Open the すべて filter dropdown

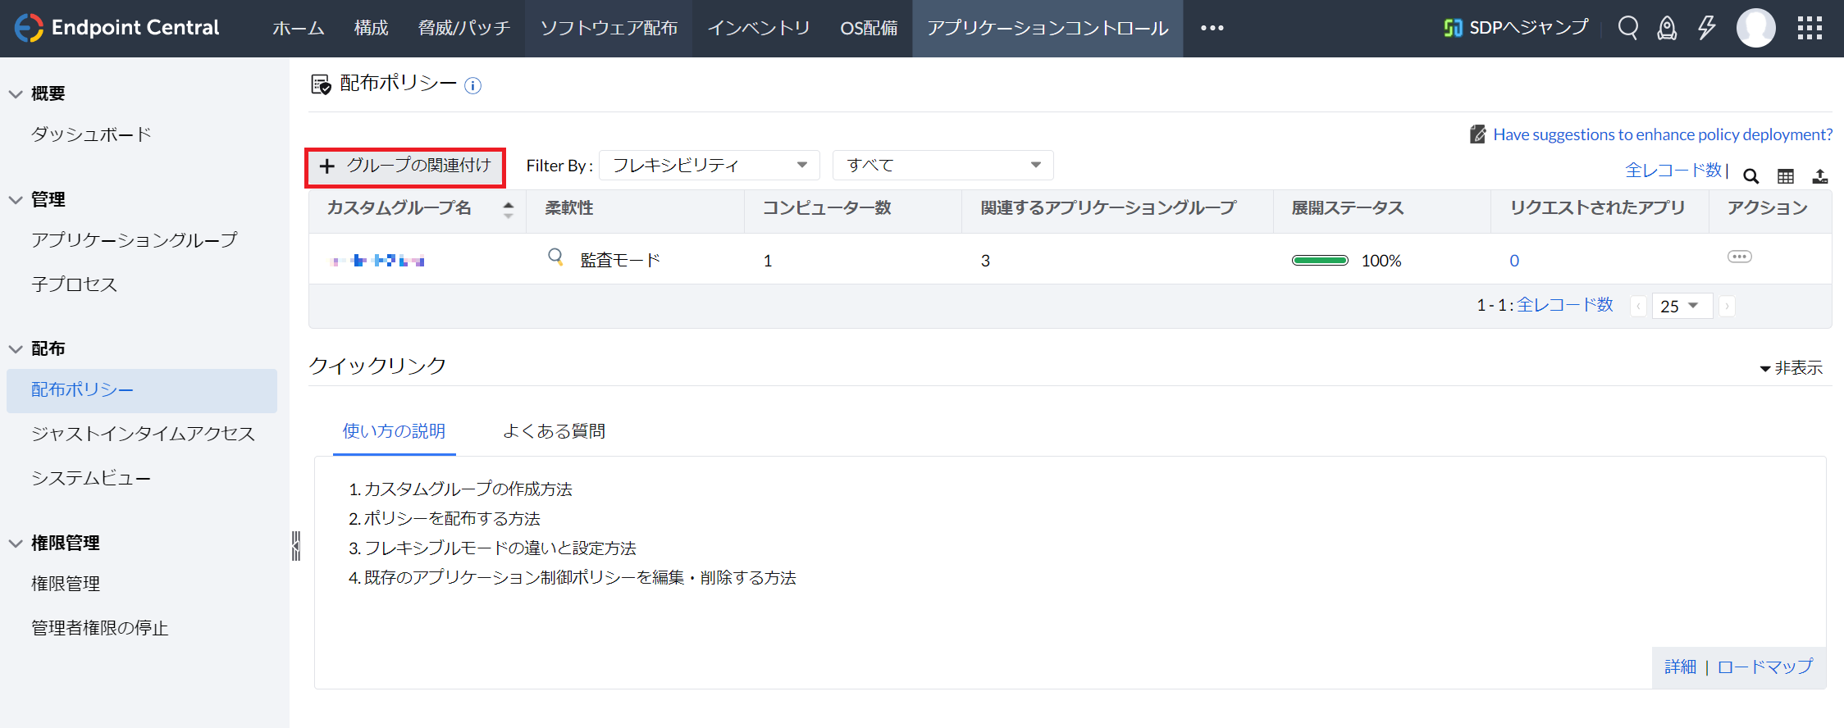[943, 166]
